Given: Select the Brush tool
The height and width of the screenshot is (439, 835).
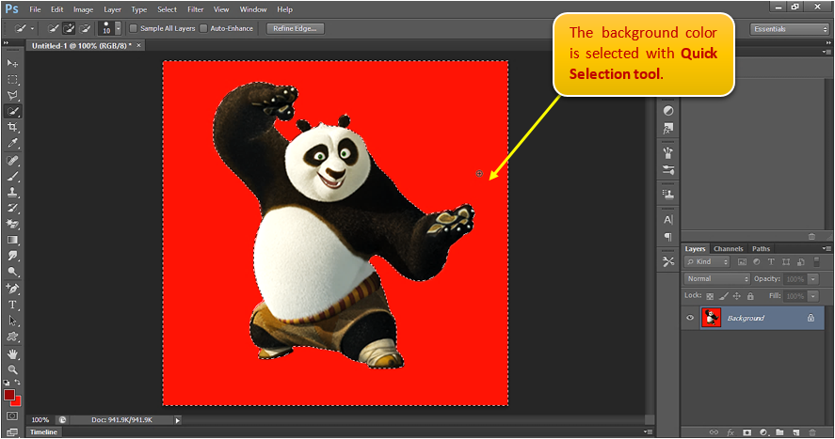Looking at the screenshot, I should [x=12, y=177].
